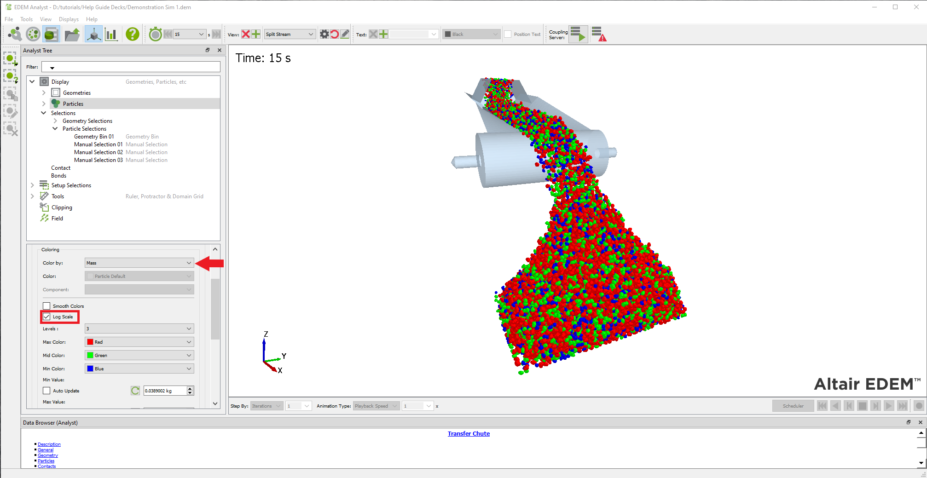Screen dimensions: 927x478
Task: Expand the Geometries tree node
Action: pyautogui.click(x=44, y=92)
